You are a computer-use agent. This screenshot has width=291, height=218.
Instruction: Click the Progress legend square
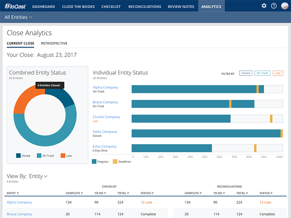point(94,161)
